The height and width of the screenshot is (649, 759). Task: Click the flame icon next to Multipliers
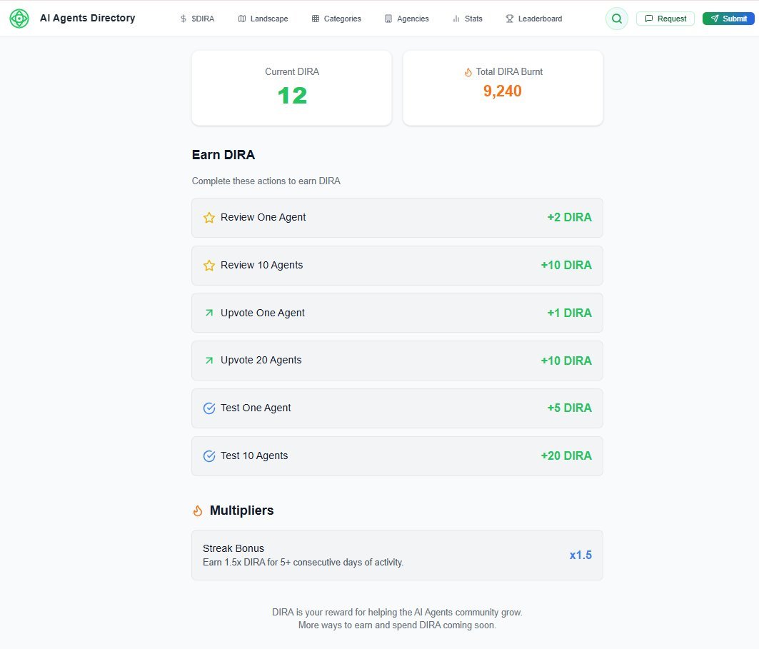(198, 511)
